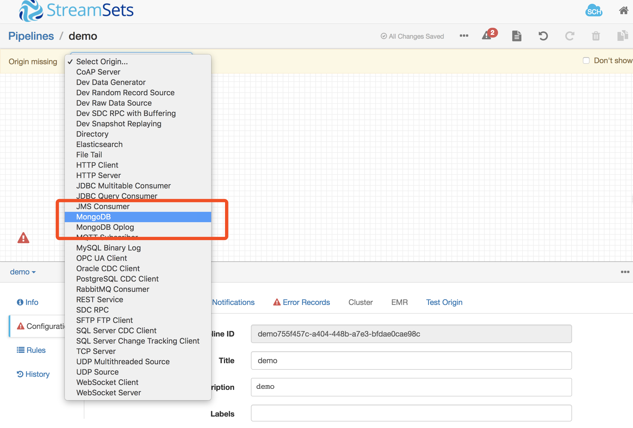Click the document notes icon
This screenshot has height=428, width=633.
[517, 36]
